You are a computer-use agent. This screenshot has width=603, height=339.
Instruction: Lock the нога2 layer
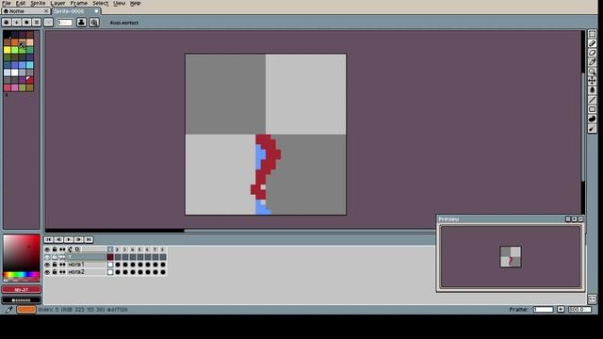pos(55,272)
